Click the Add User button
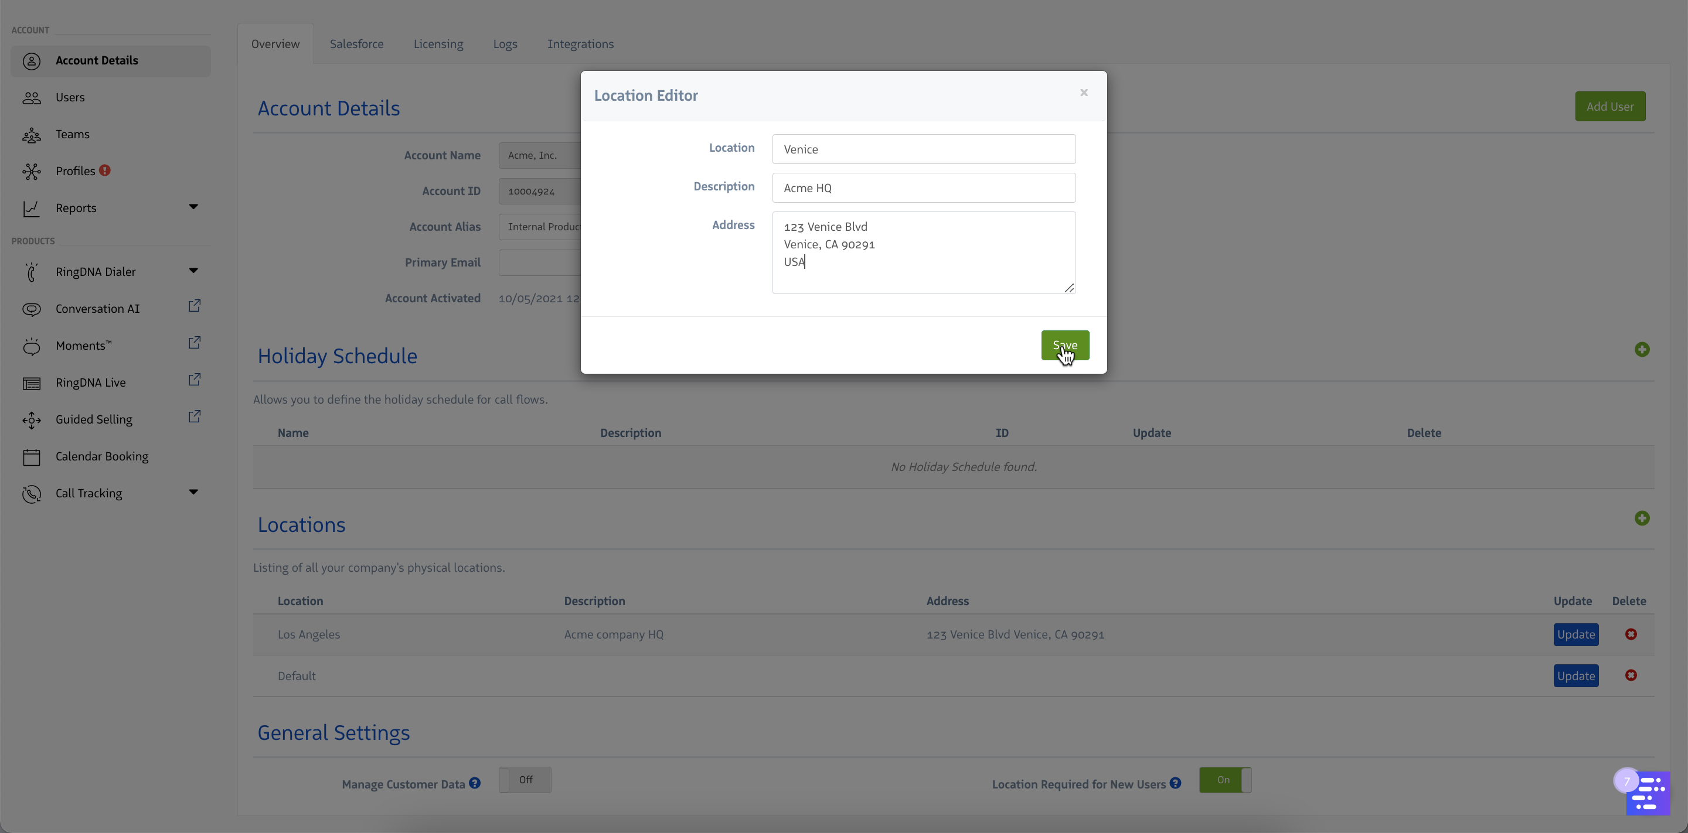 [x=1610, y=105]
